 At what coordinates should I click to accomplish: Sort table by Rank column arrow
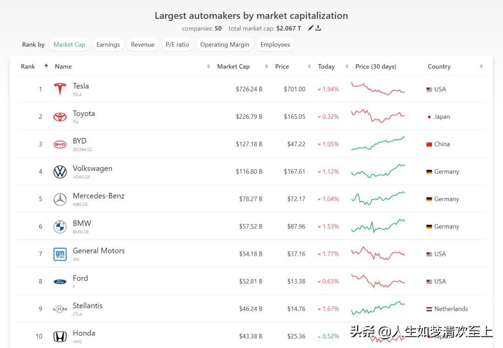tap(46, 66)
